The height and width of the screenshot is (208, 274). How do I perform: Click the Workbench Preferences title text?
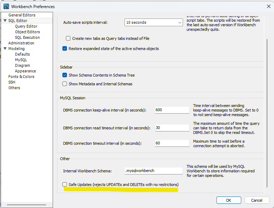33,7
